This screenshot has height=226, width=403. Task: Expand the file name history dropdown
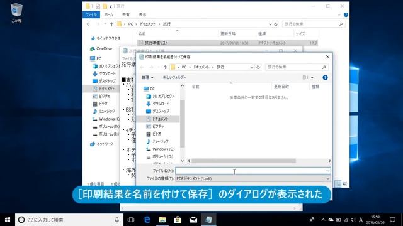pyautogui.click(x=327, y=171)
